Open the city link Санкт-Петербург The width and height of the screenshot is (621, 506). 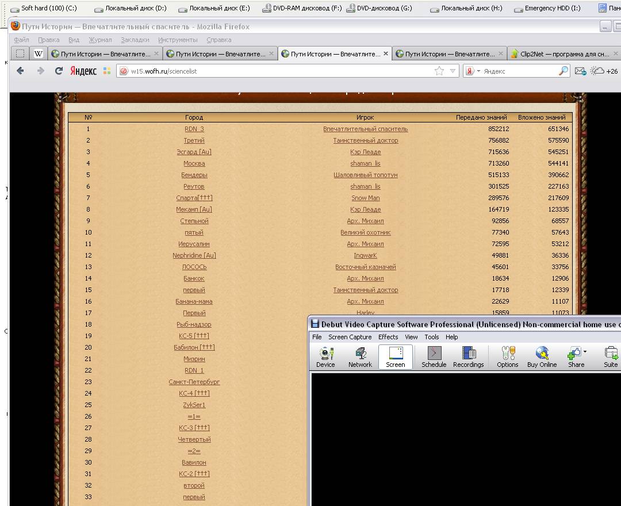click(194, 382)
